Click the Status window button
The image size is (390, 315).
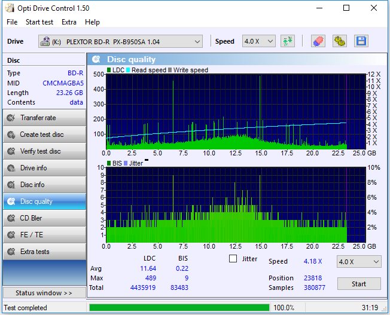point(44,293)
